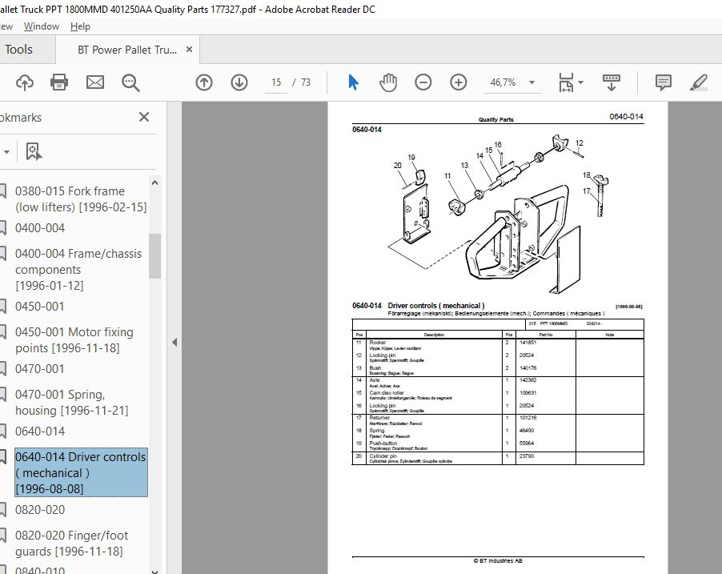Screen dimensions: 722x574
Task: Click the upload to cloud icon
Action: tap(25, 82)
